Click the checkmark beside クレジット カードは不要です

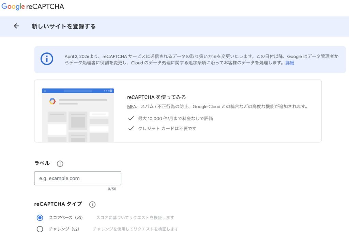131,129
